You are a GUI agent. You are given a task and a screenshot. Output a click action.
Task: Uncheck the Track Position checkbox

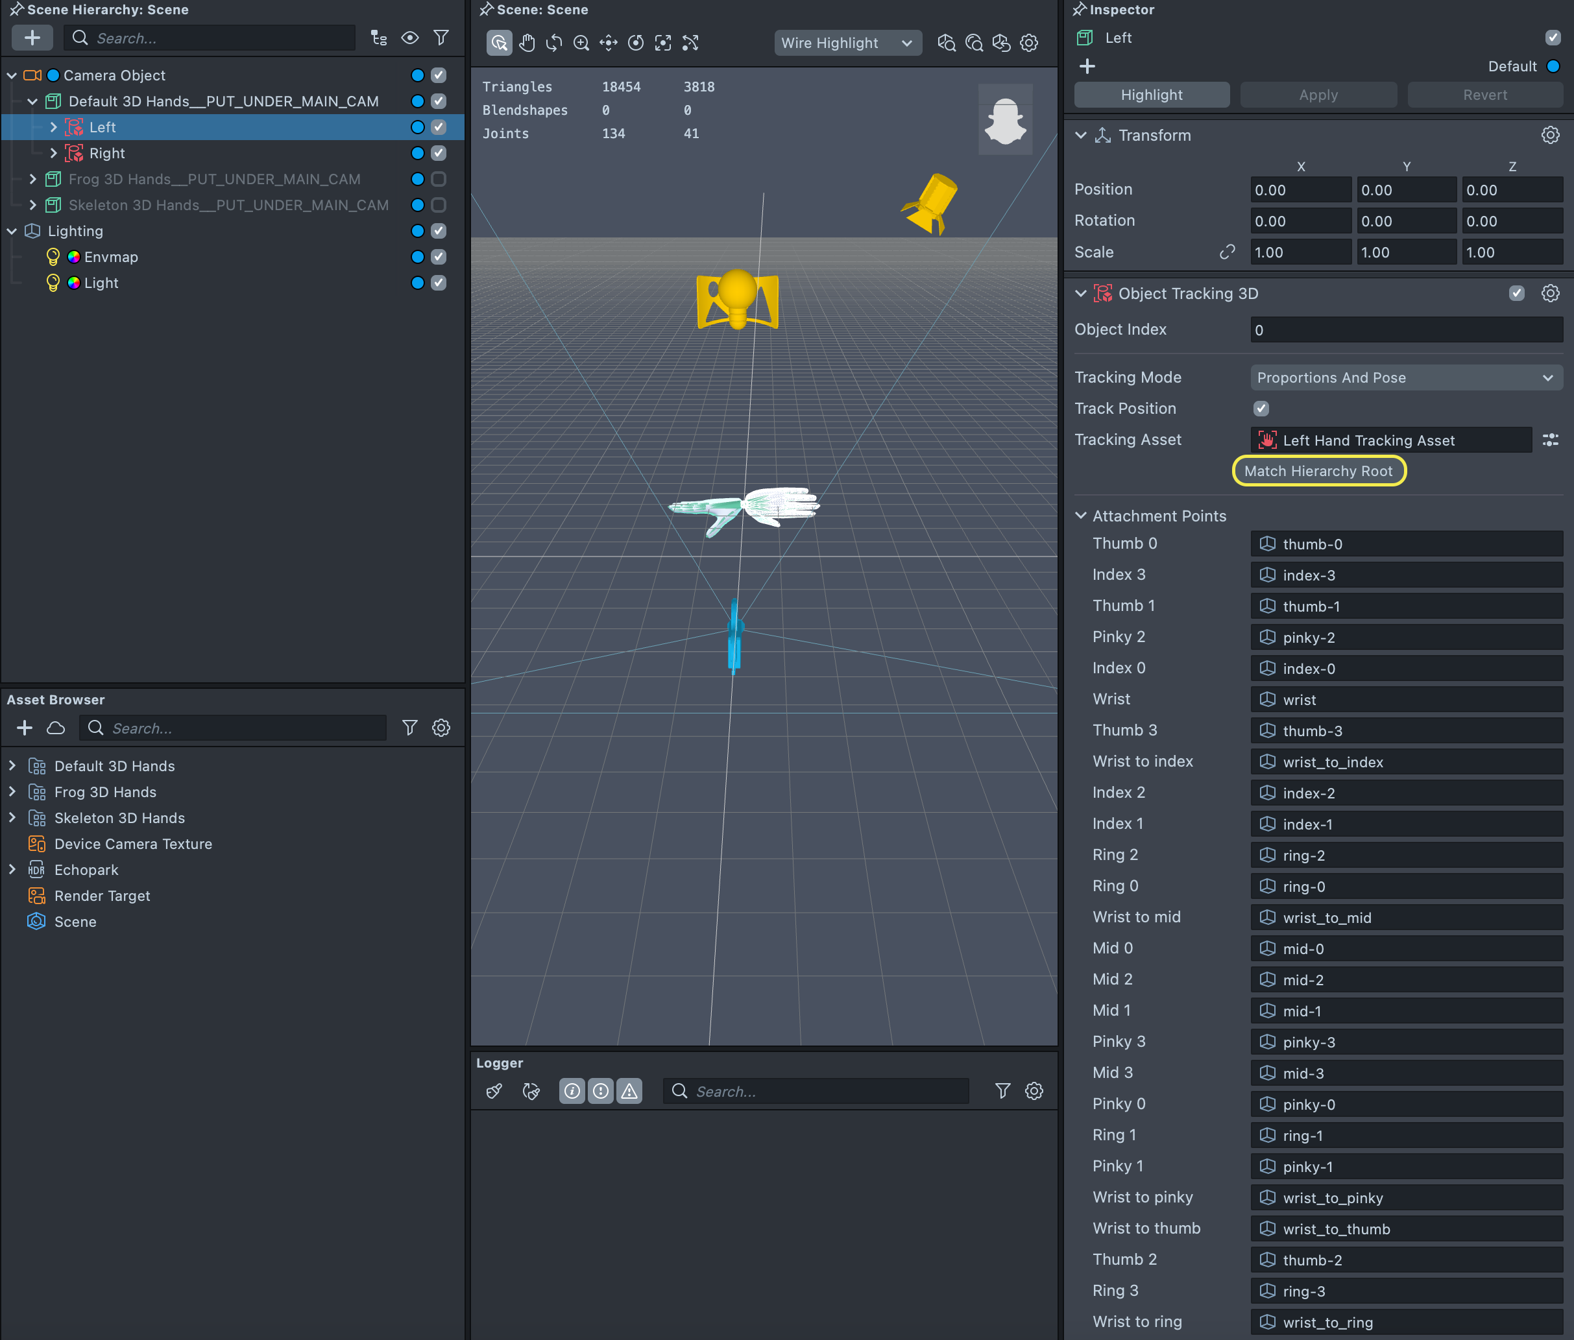tap(1261, 409)
